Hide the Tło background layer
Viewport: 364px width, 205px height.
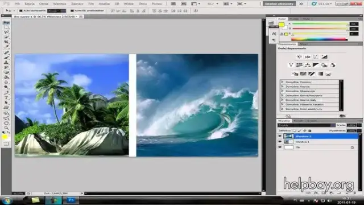tap(280, 147)
